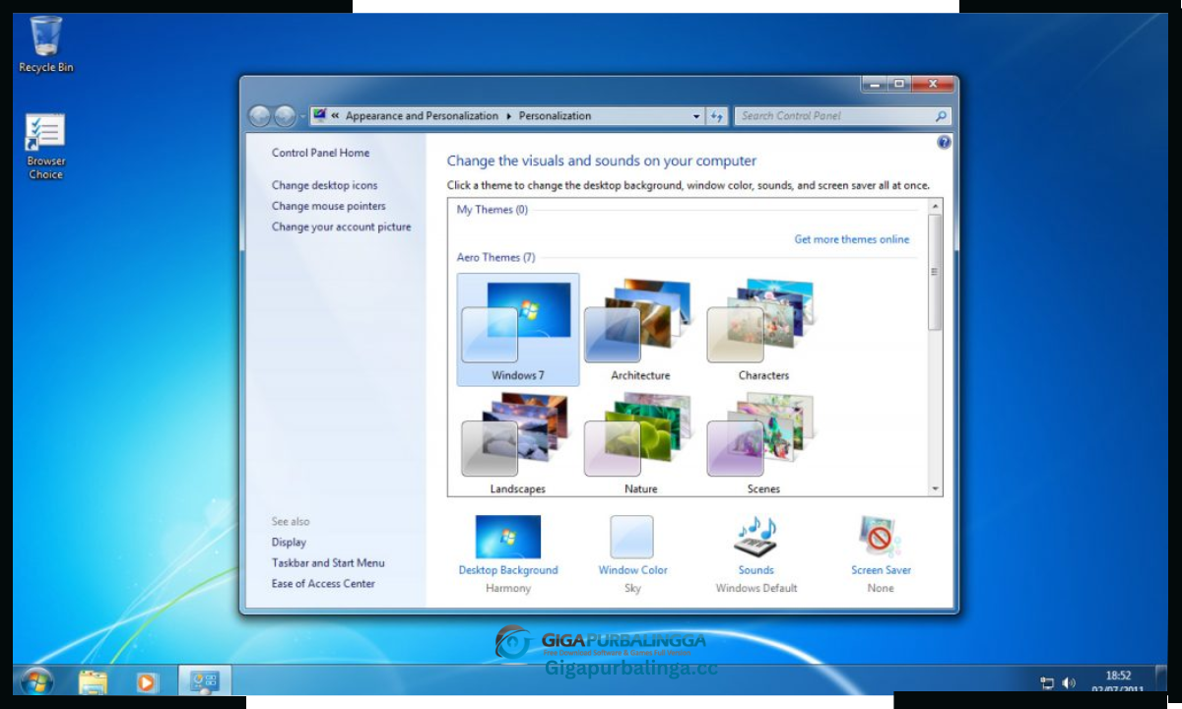Launch Windows Media Player from taskbar

point(146,681)
